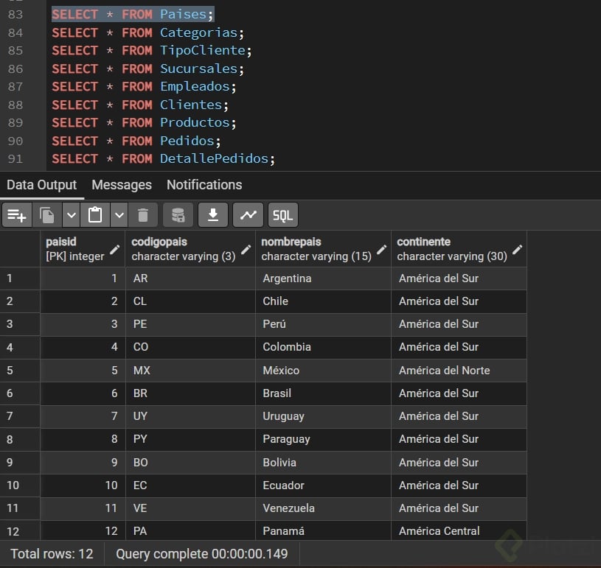Click the 'Bolivia' cell
The image size is (601, 568).
pyautogui.click(x=324, y=463)
